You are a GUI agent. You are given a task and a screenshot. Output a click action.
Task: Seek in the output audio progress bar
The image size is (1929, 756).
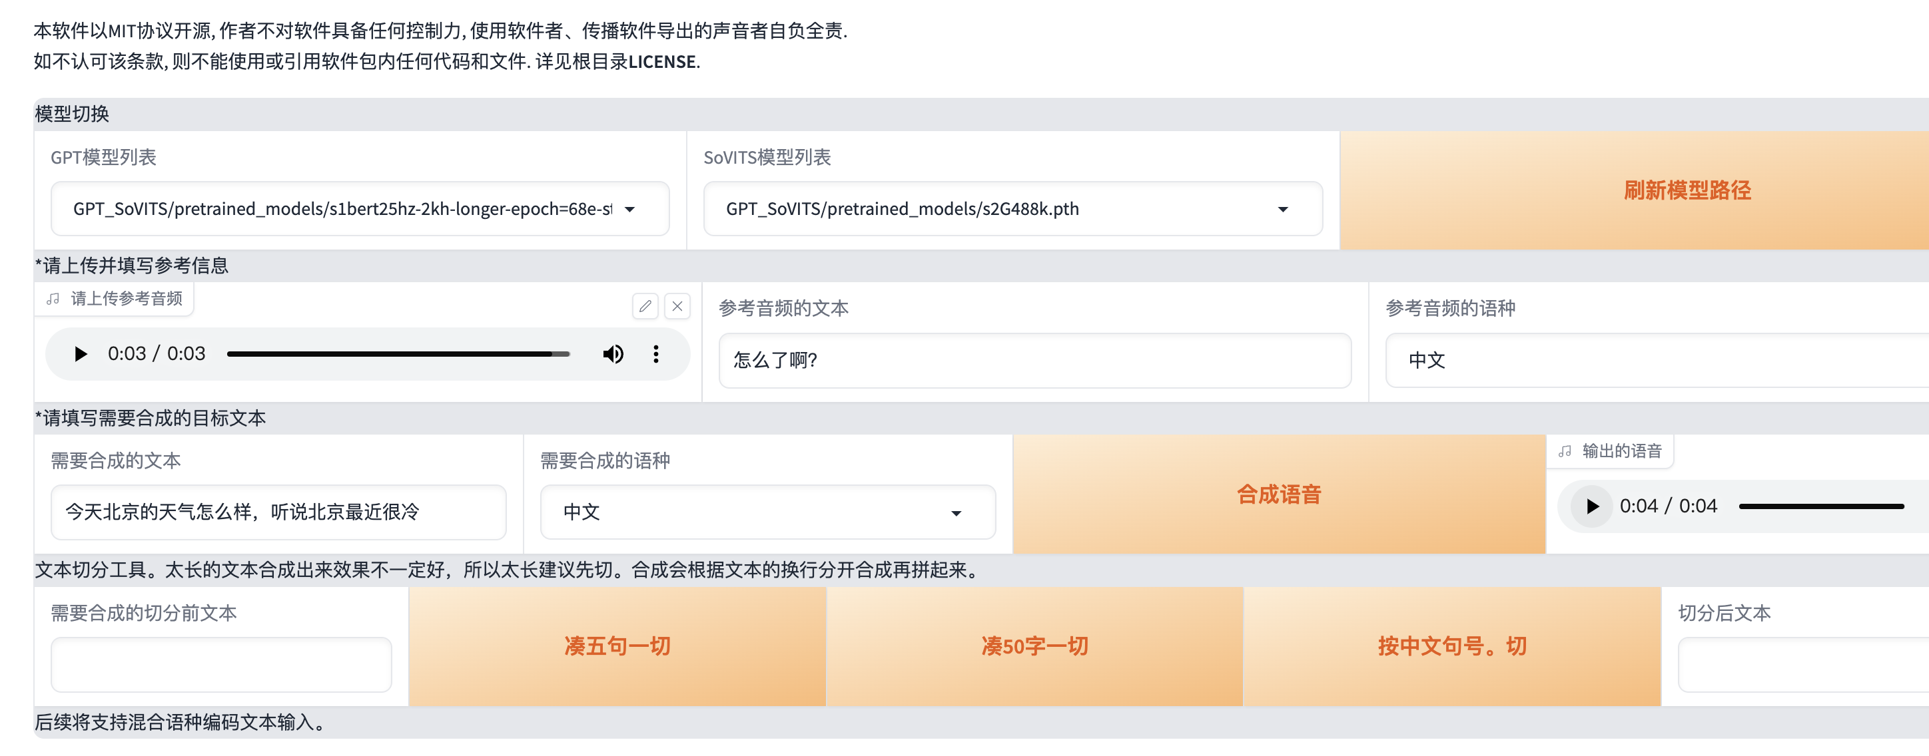[x=1821, y=506]
